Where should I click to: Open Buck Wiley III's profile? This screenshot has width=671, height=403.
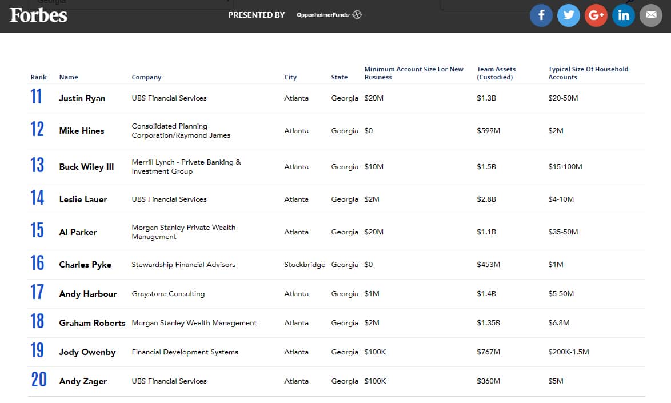pyautogui.click(x=86, y=167)
